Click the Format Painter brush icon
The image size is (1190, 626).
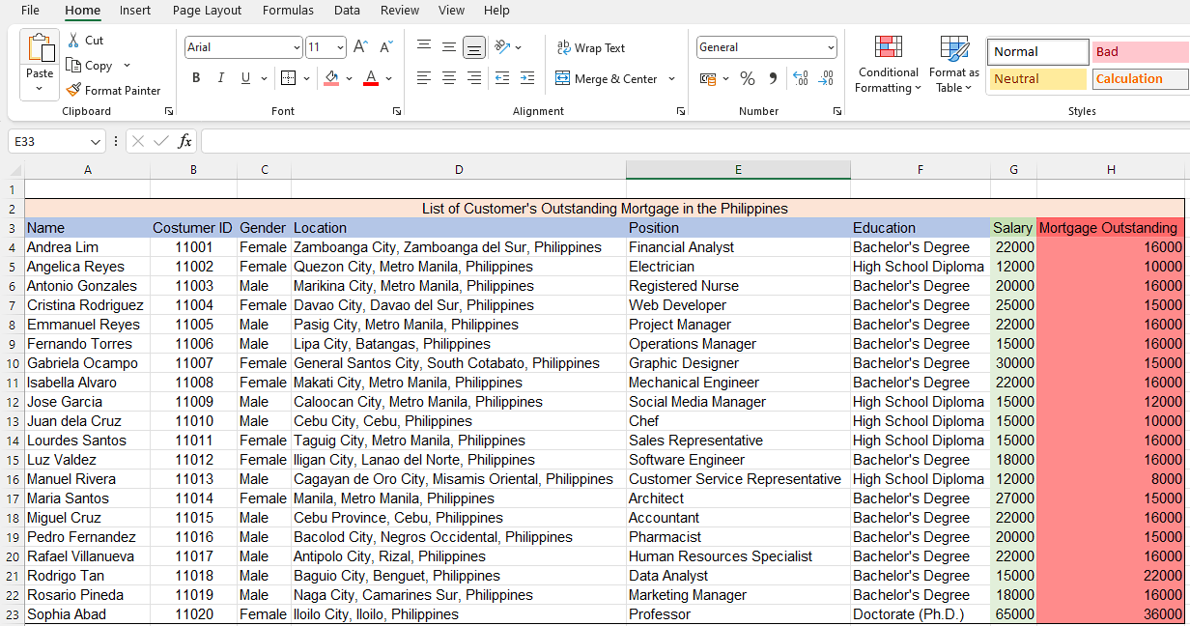pyautogui.click(x=74, y=90)
